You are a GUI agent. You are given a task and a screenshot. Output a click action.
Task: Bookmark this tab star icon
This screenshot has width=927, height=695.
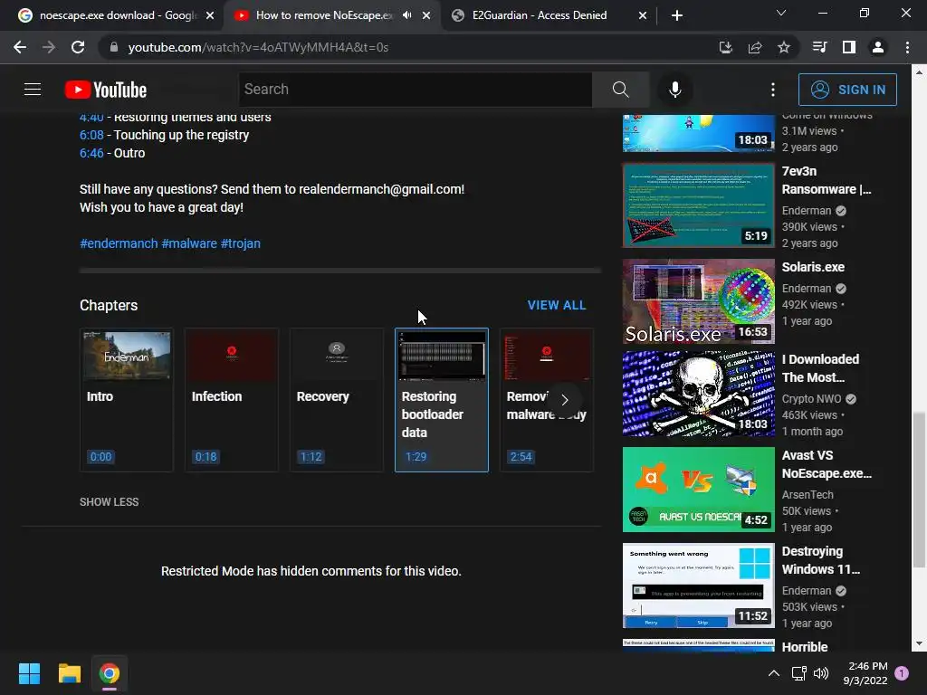coord(784,47)
